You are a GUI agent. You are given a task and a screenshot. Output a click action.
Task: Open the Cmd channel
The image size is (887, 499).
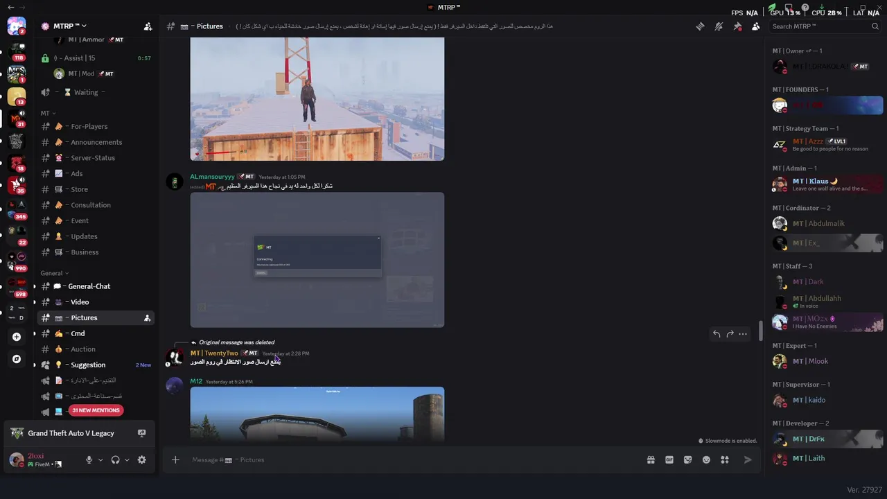96,333
